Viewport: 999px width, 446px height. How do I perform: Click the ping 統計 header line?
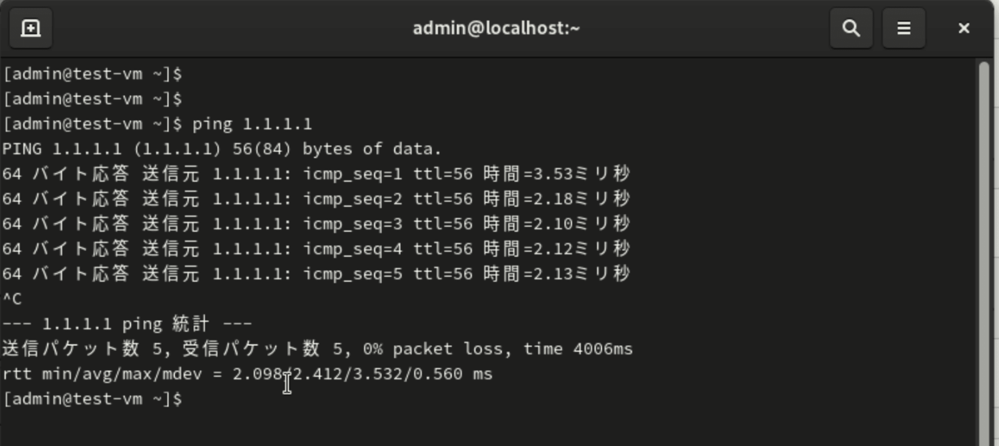(127, 324)
